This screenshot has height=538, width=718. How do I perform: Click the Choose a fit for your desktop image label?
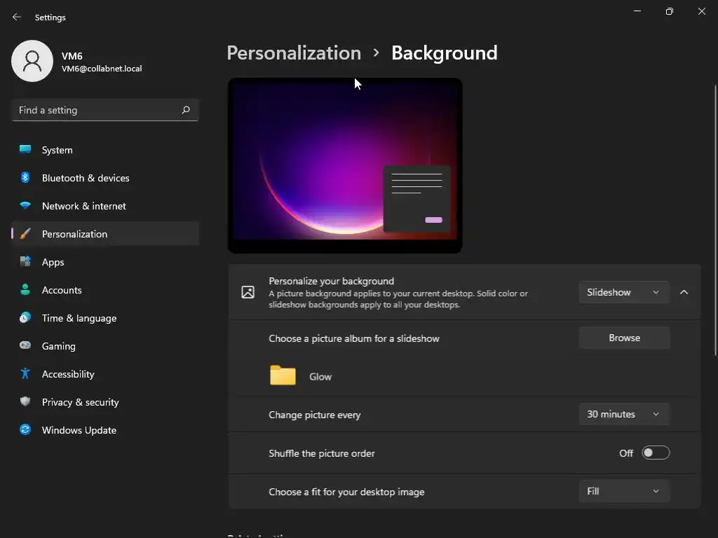[x=346, y=492]
